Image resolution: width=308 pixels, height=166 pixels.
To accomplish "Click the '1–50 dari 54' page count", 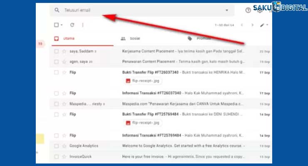I will tap(224, 25).
